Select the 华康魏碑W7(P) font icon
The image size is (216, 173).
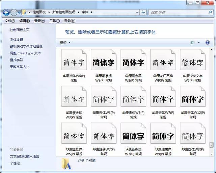[104, 133]
